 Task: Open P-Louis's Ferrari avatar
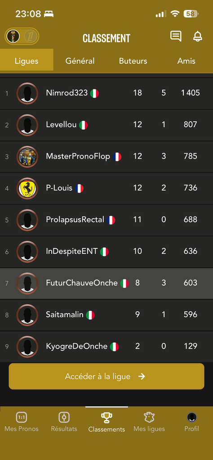tap(27, 188)
